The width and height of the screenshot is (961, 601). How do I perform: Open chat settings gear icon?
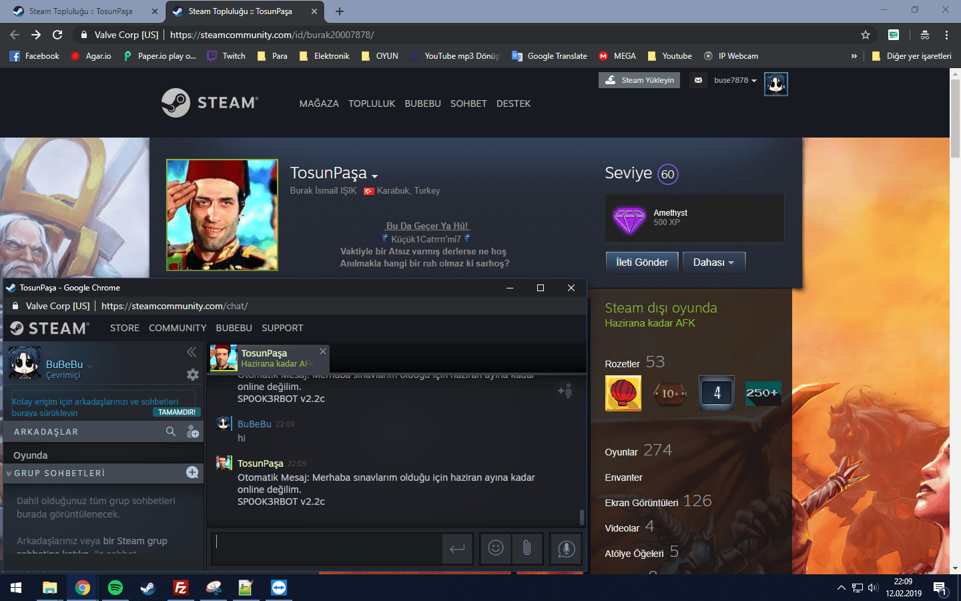[x=193, y=375]
